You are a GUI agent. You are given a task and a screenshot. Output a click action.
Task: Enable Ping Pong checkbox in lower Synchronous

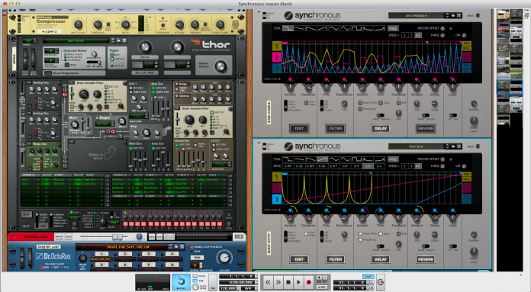tap(360, 239)
